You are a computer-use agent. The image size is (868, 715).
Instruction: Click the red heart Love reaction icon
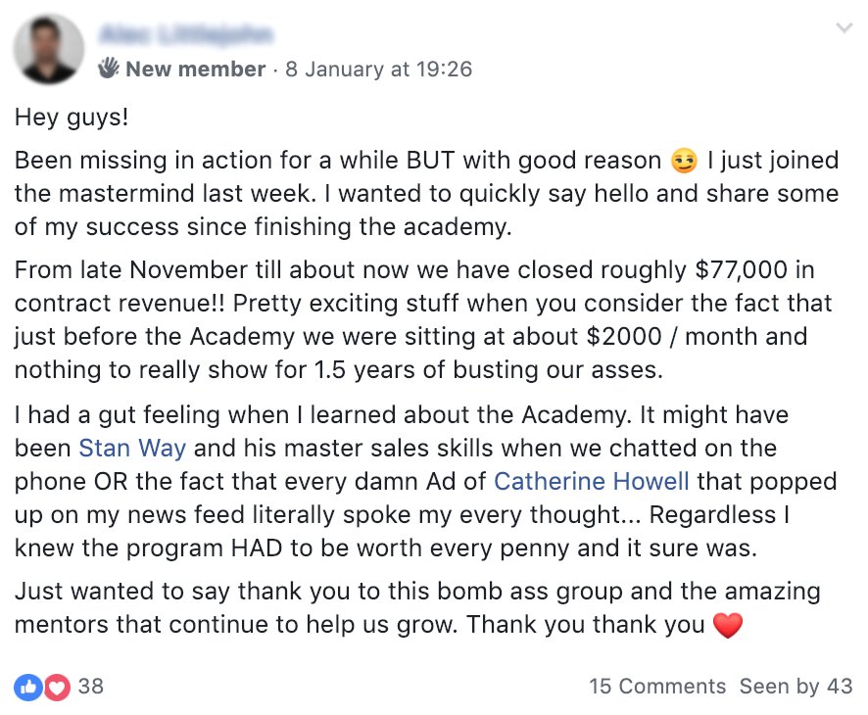point(57,687)
